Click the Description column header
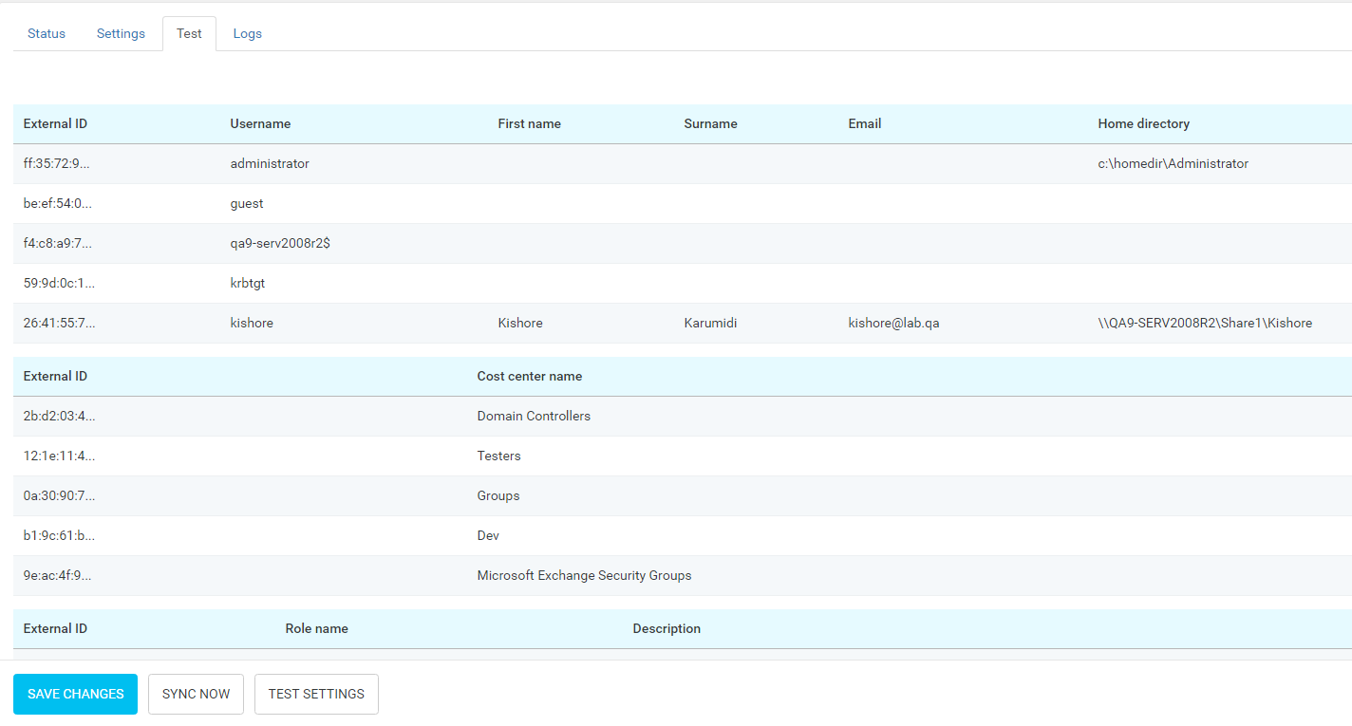The width and height of the screenshot is (1352, 726). (667, 628)
